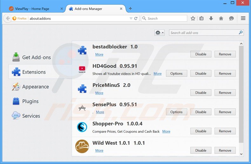The width and height of the screenshot is (251, 164).
Task: Remove the PriceMinuS extension
Action: click(225, 93)
